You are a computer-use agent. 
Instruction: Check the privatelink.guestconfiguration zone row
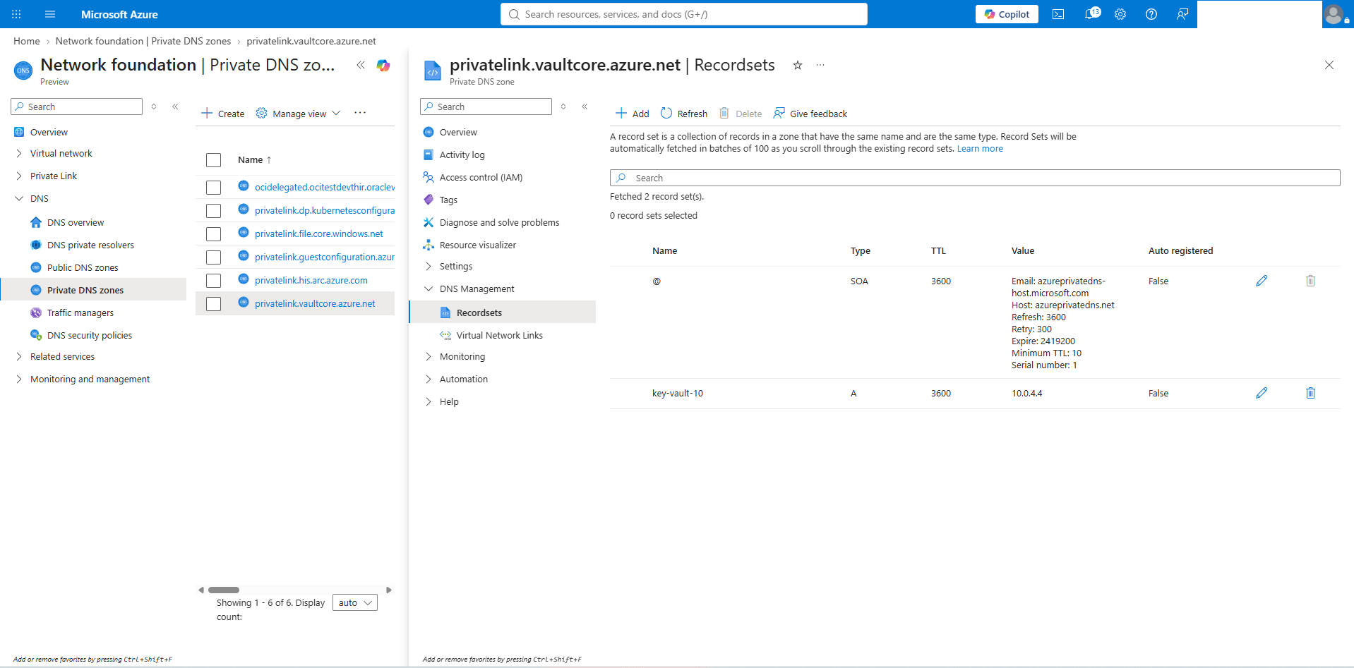click(x=213, y=257)
